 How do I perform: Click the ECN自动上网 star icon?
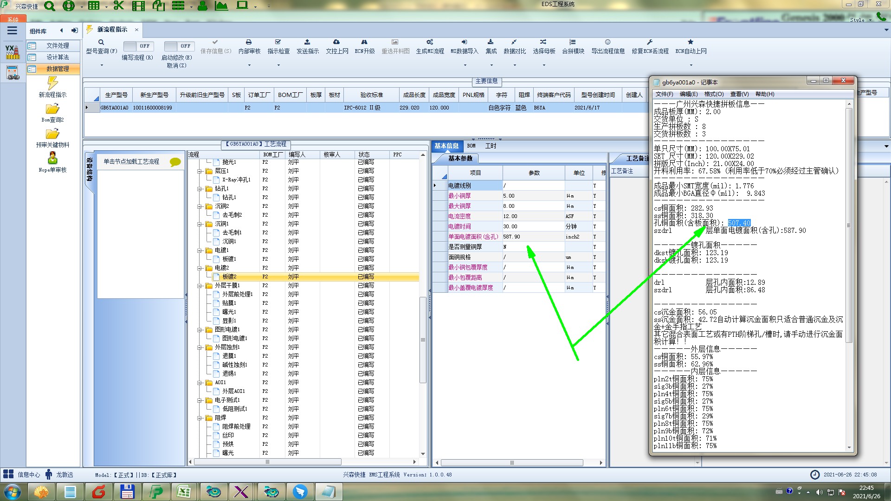coord(691,42)
